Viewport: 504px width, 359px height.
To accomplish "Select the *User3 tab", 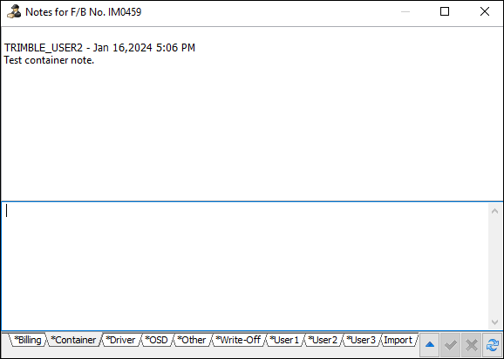I will tap(361, 340).
